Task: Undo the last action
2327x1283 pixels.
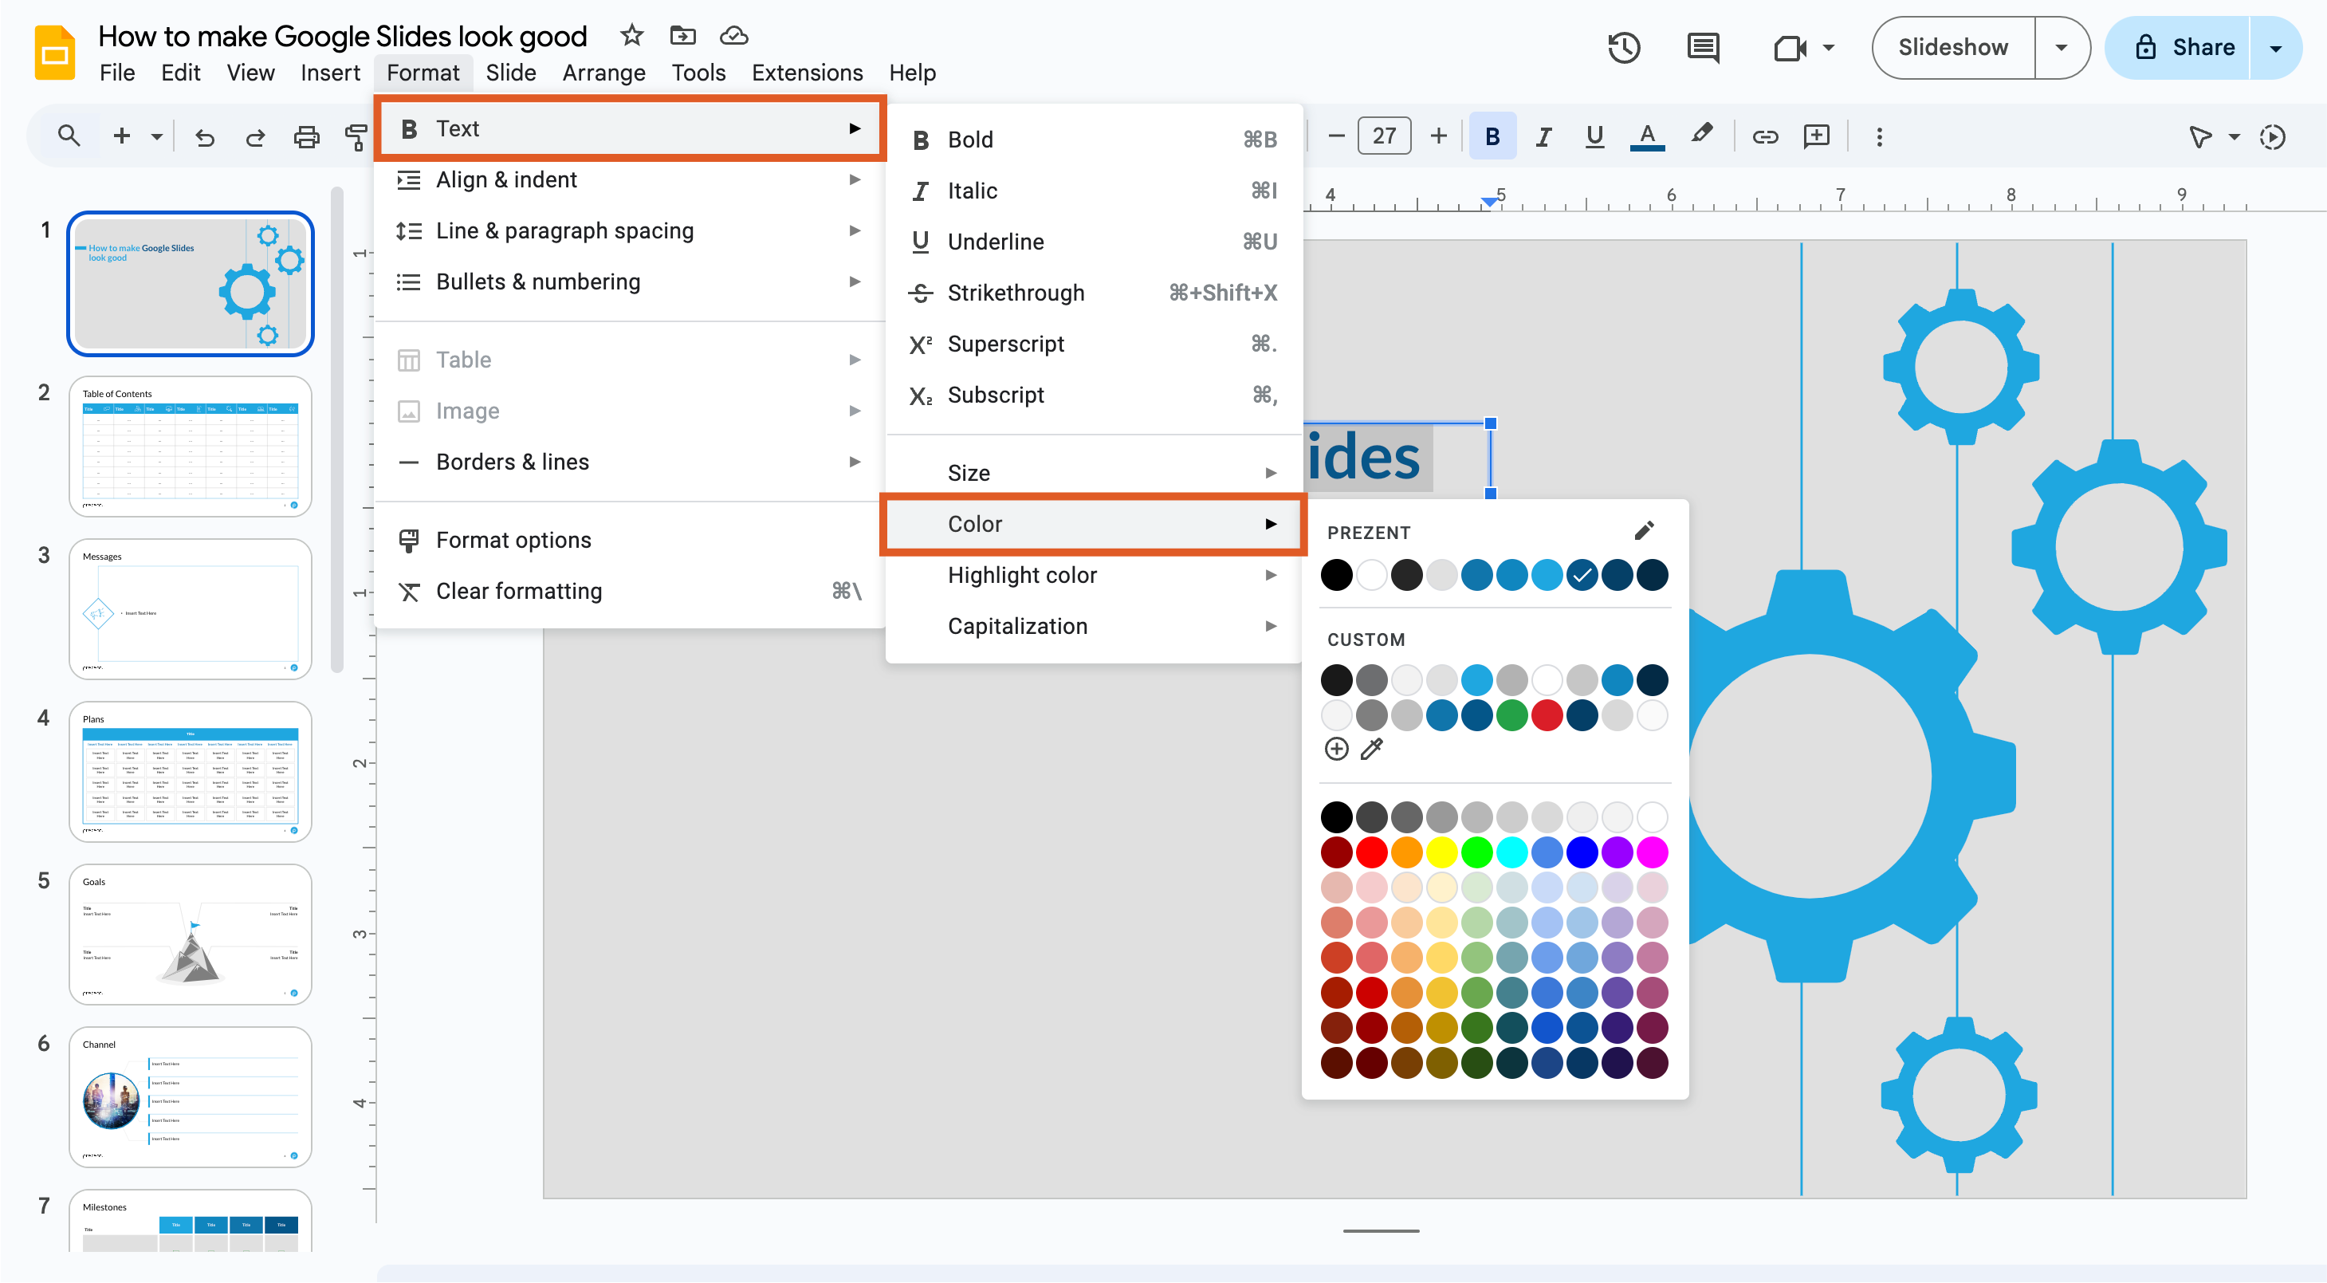Action: [205, 136]
